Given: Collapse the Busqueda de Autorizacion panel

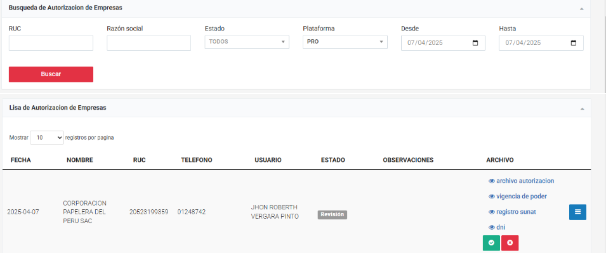Looking at the screenshot, I should 582,8.
